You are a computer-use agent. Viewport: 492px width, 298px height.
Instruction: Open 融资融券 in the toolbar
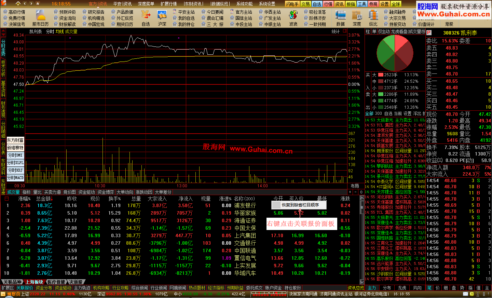[x=395, y=12]
